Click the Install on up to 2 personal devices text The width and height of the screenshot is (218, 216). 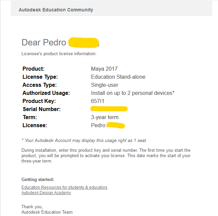click(132, 93)
